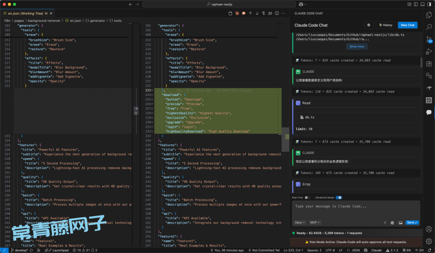Toggle the secondary sidebar layout button

pos(429,4)
